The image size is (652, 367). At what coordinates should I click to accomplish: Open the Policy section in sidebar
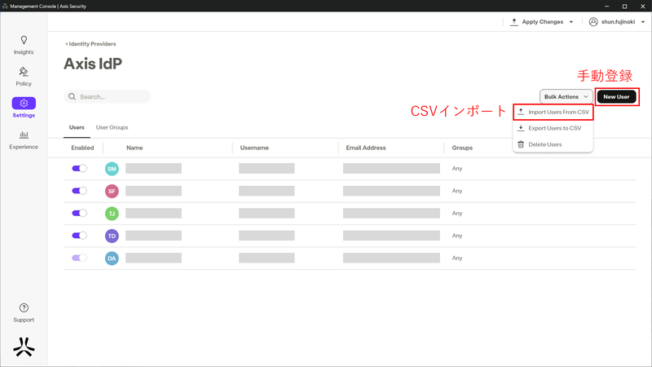point(24,77)
